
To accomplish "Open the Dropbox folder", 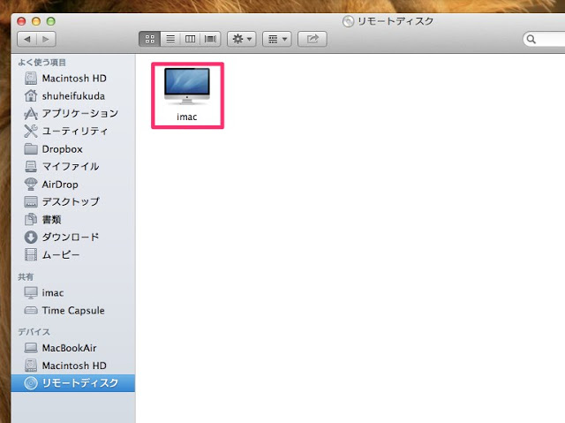I will (x=73, y=149).
